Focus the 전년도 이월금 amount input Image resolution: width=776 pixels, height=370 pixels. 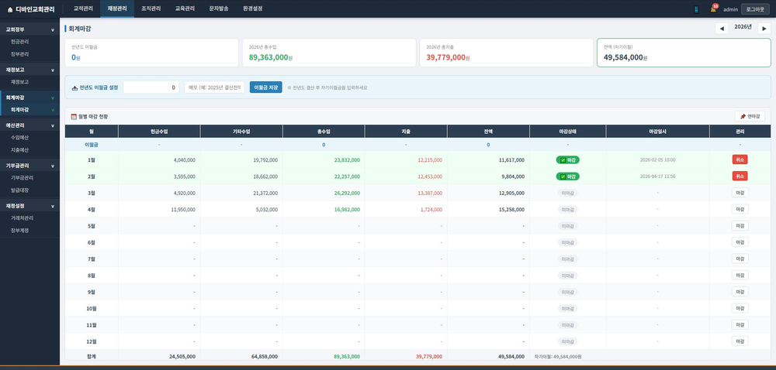pyautogui.click(x=151, y=87)
